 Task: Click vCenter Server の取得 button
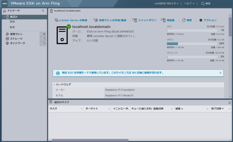[x=71, y=20]
